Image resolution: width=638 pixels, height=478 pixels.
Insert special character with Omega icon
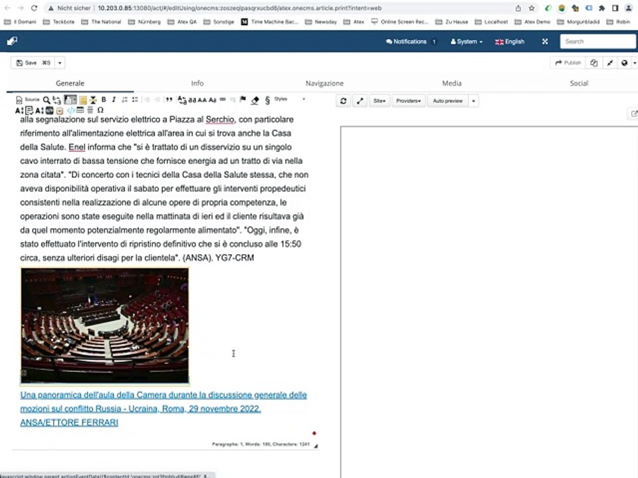[x=100, y=110]
